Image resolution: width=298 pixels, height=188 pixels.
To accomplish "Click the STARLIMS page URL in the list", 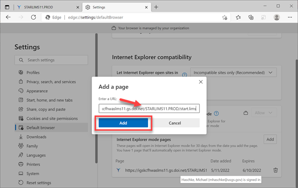I will pos(166,170).
